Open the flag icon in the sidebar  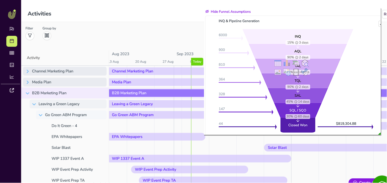click(12, 29)
